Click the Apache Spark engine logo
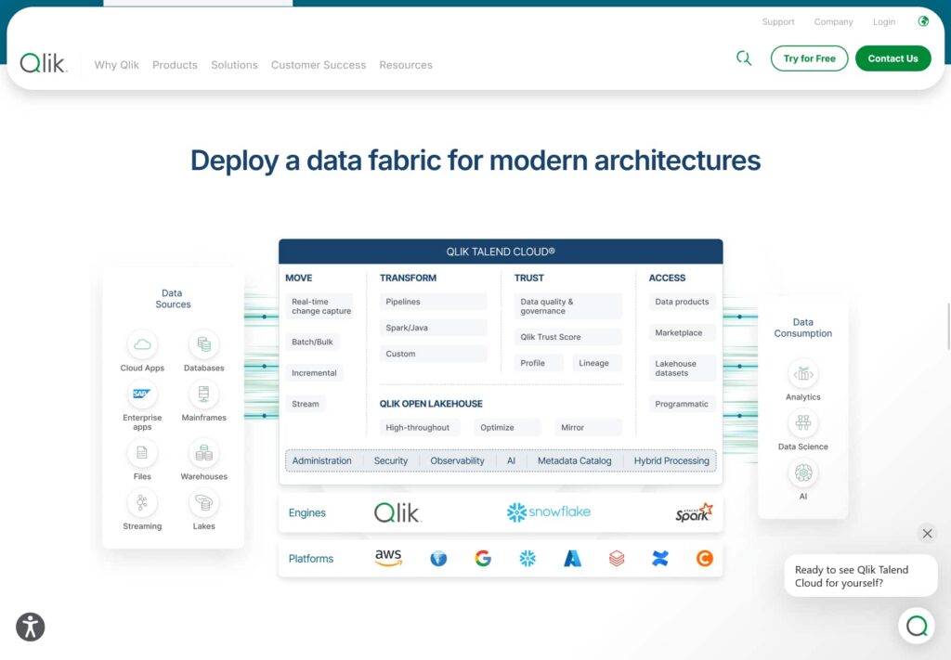951x660 pixels. coord(695,512)
